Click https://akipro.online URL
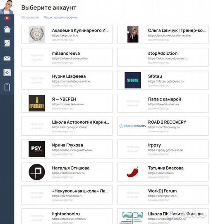Screen dimensions: 211x224 (x=65, y=35)
